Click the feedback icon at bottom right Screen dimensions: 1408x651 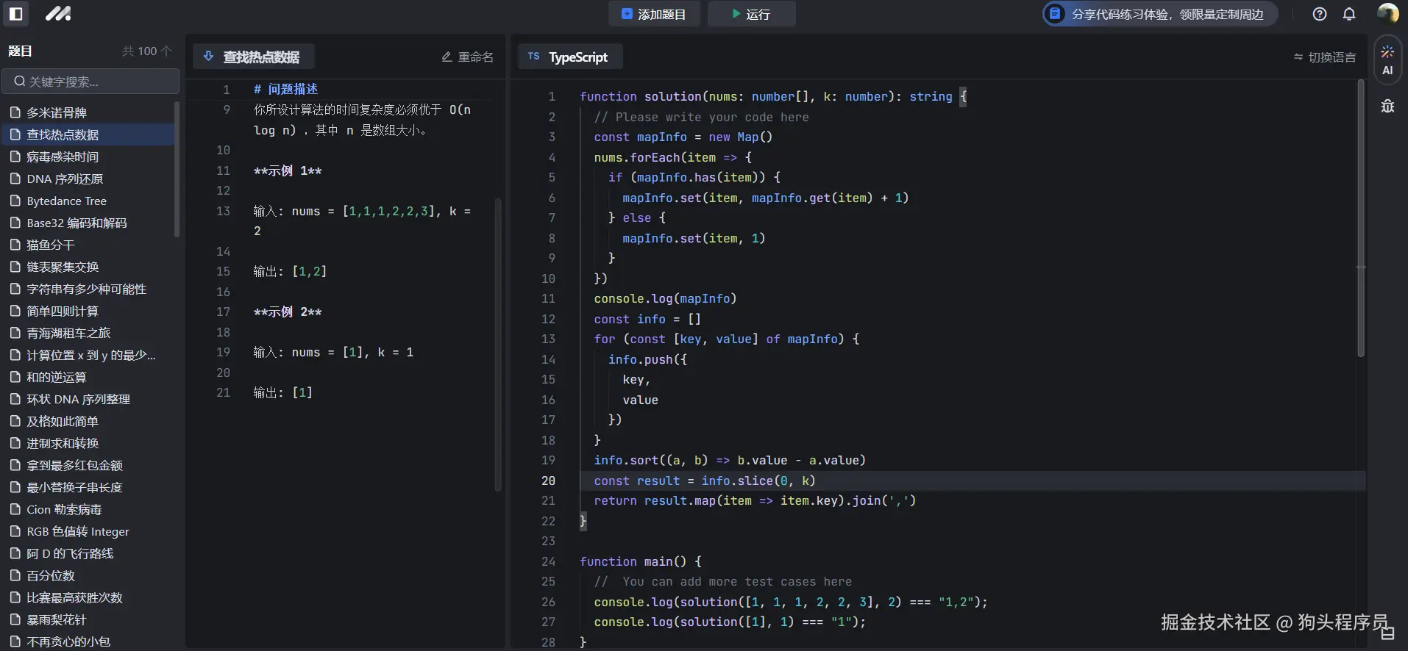pyautogui.click(x=1387, y=633)
